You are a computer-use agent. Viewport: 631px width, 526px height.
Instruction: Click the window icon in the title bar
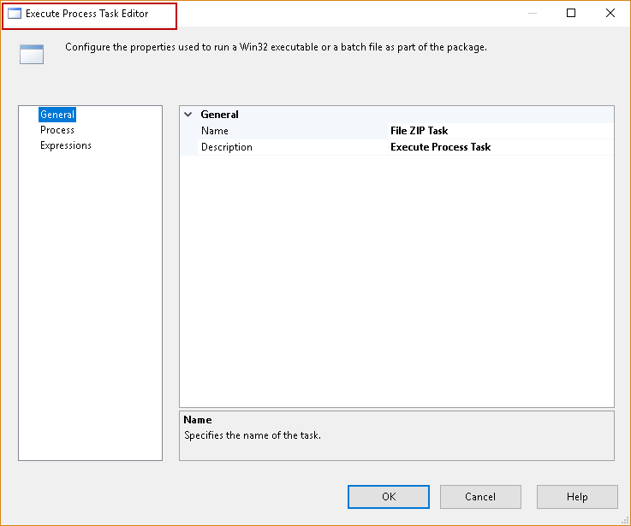15,14
